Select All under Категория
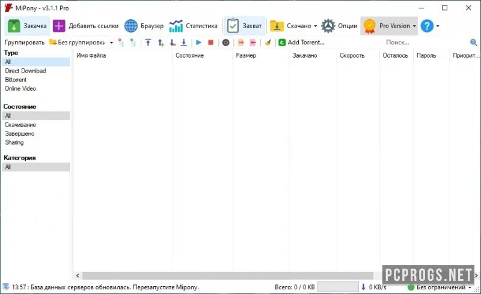Viewport: 481px width, 294px height. point(35,167)
